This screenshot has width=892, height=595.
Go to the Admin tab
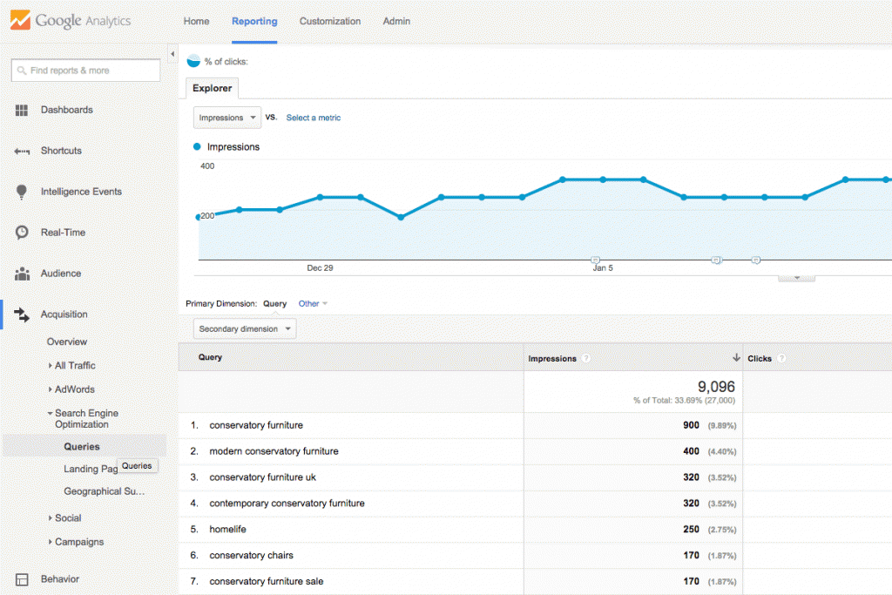point(396,21)
